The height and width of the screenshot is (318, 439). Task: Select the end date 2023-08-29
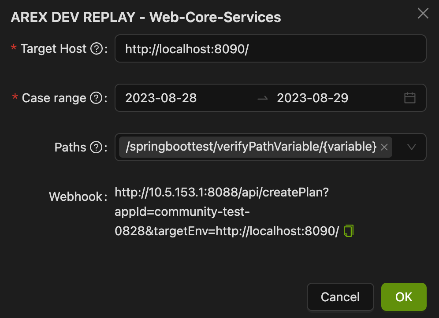click(x=313, y=98)
